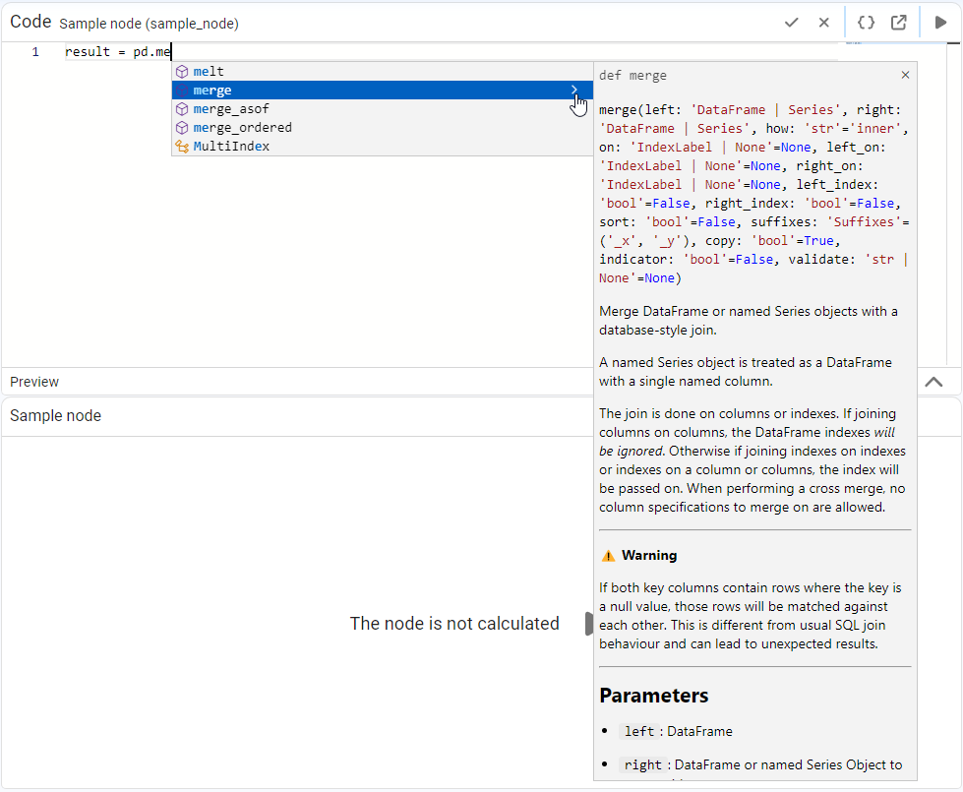This screenshot has height=792, width=963.
Task: Click the Sample node preview title
Action: click(x=55, y=416)
